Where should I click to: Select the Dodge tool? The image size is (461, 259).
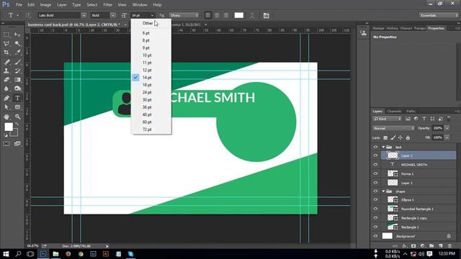17,88
